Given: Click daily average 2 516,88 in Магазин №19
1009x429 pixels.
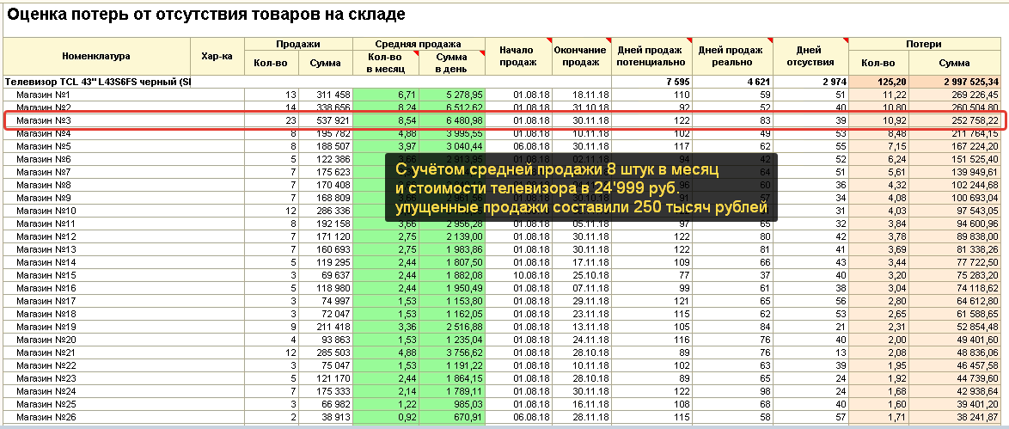Looking at the screenshot, I should (x=462, y=327).
